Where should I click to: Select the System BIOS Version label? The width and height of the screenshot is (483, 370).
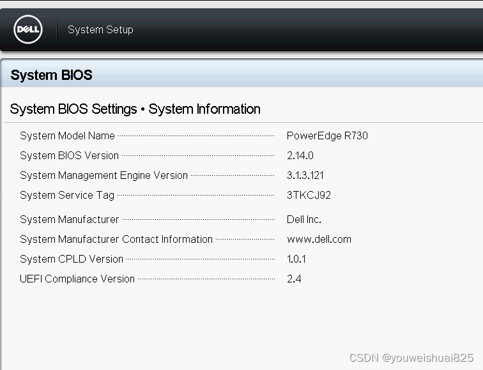click(69, 155)
